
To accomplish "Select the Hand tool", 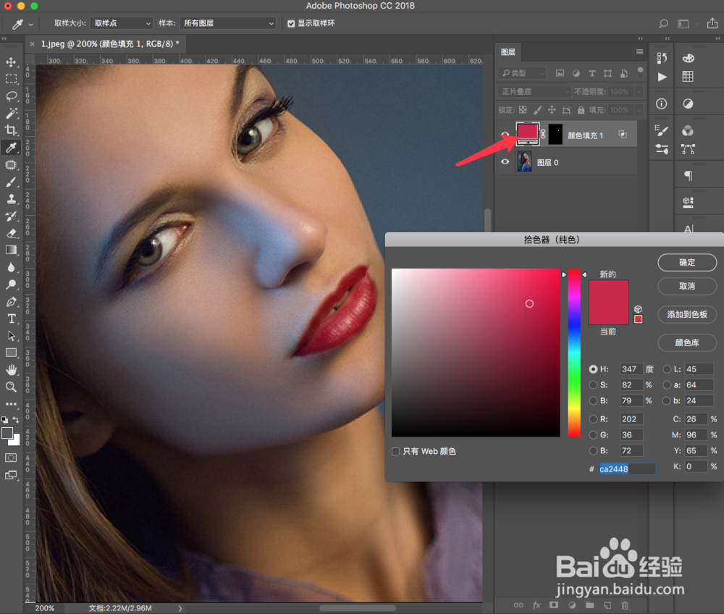I will [x=11, y=370].
